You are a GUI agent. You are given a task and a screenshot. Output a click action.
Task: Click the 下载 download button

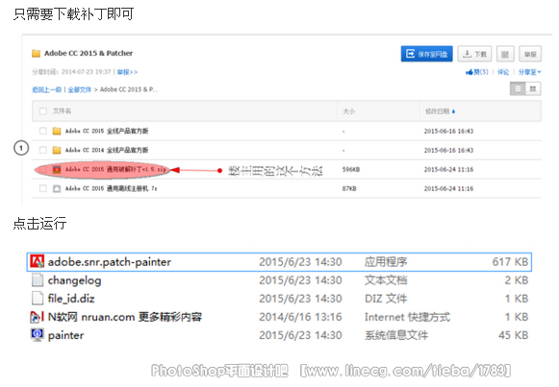474,54
